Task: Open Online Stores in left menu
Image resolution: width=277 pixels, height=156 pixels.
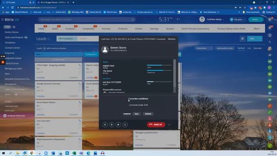Action: pos(12,32)
